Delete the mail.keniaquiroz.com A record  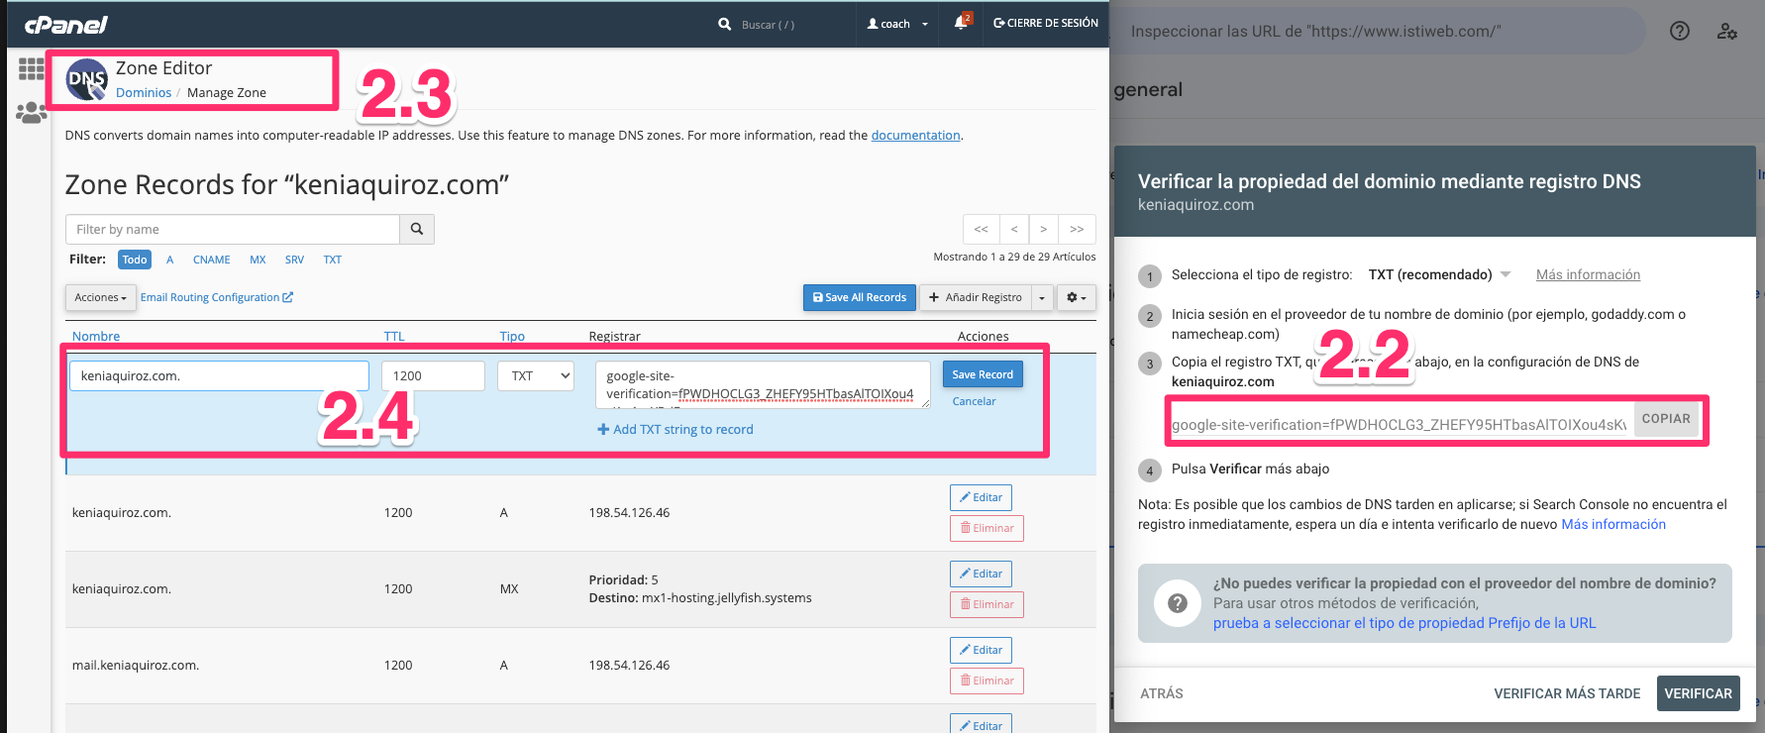(x=986, y=681)
